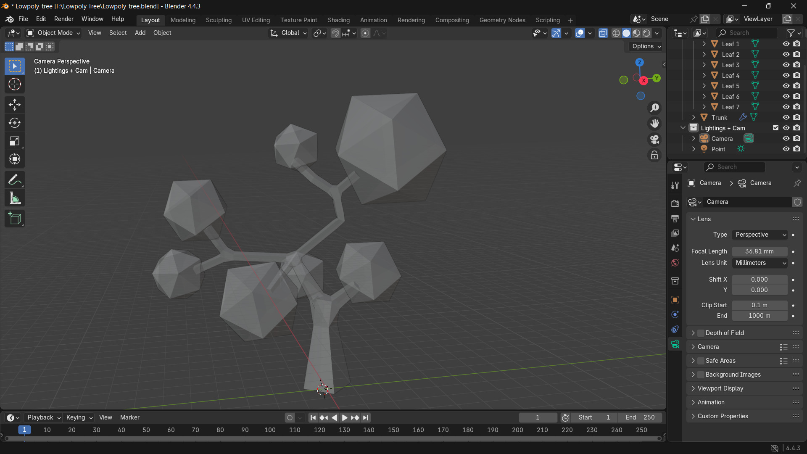
Task: Toggle camera view icon in viewport
Action: pyautogui.click(x=654, y=139)
